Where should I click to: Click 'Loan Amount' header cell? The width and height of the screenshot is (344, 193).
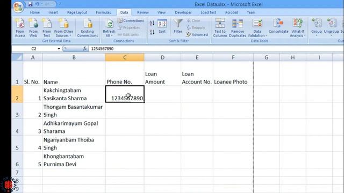[162, 73]
